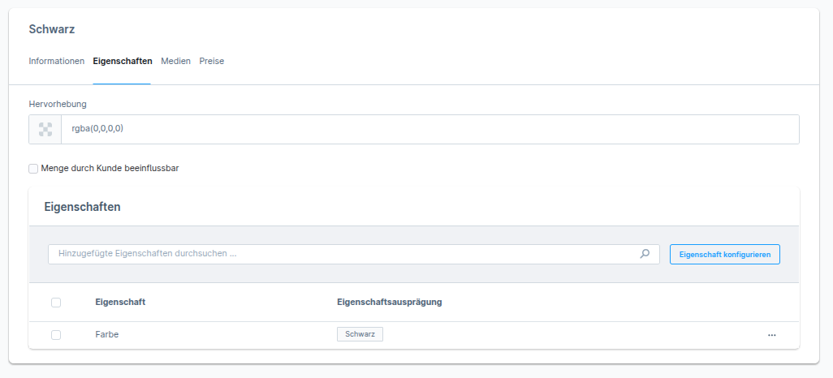
Task: Open the three-dots menu for Farbe row
Action: [x=772, y=335]
